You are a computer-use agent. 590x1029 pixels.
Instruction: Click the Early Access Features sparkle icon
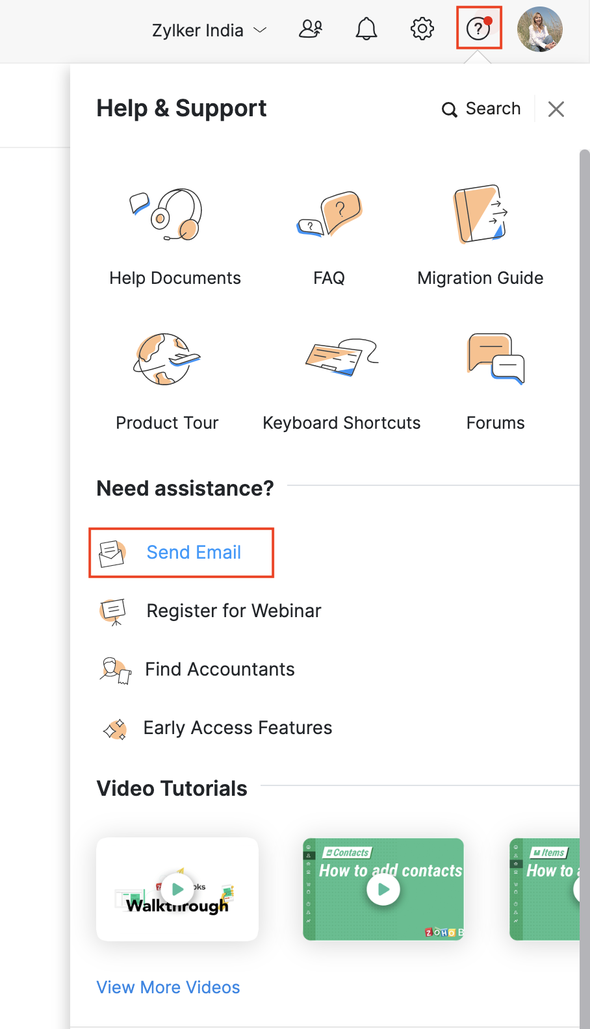click(115, 729)
